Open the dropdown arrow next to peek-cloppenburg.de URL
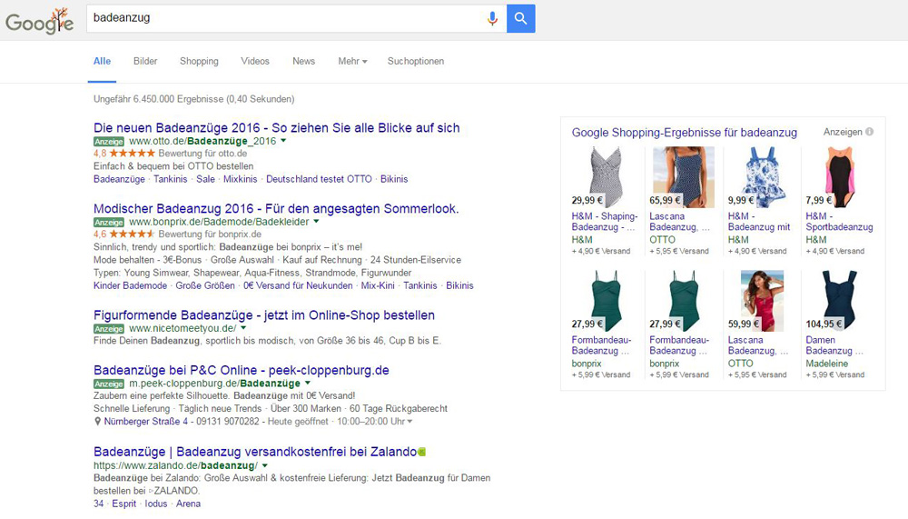Screen dimensions: 908x519 coord(308,384)
